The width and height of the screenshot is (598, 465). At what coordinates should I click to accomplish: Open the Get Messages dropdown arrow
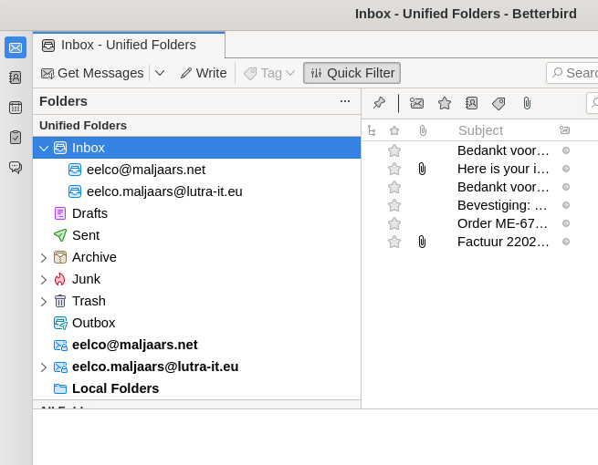(x=160, y=73)
